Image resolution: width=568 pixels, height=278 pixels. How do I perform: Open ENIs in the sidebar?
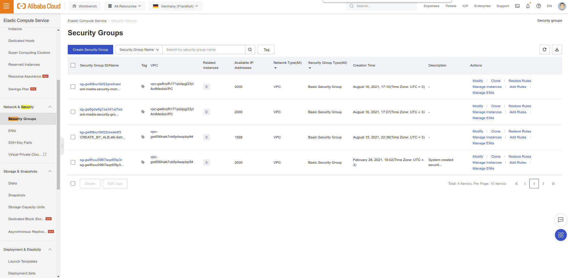tap(12, 131)
